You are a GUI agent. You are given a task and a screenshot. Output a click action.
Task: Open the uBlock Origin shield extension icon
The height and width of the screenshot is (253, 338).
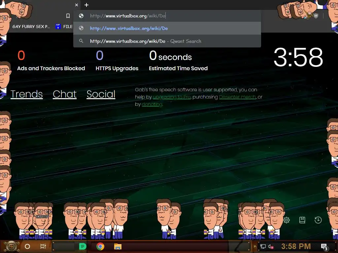316,16
